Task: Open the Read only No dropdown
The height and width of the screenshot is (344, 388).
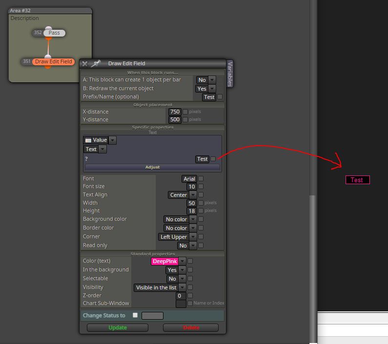Action: (x=193, y=246)
